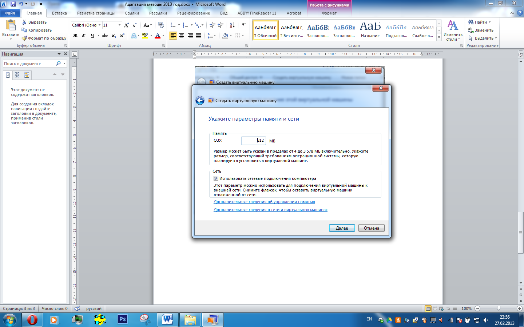This screenshot has width=524, height=327.
Task: Toggle the ruler display button above scrollbar
Action: pyautogui.click(x=521, y=55)
